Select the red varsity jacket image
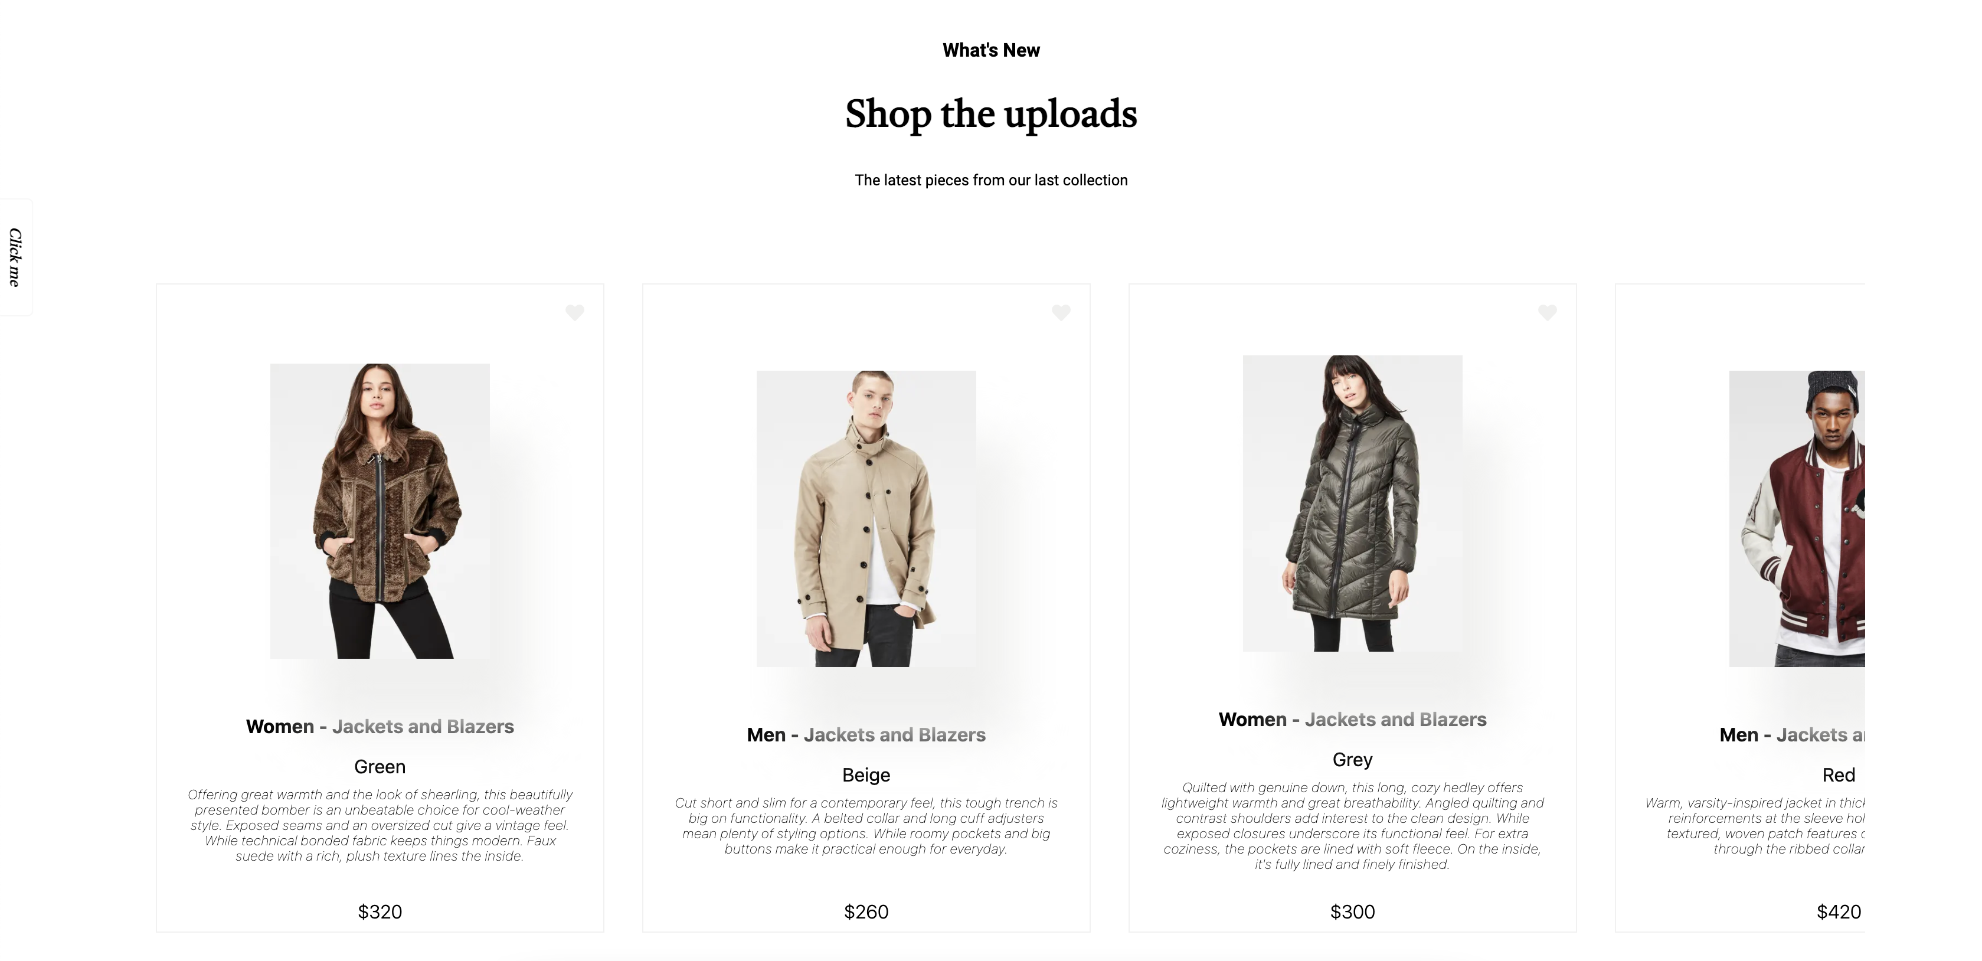Viewport: 1982px width, 961px height. 1797,519
